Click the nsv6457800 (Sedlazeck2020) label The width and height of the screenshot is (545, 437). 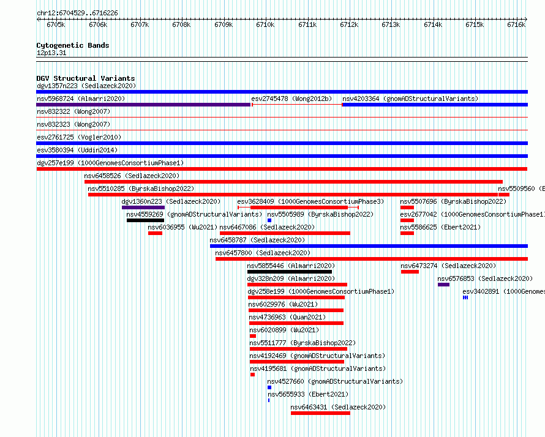point(263,253)
